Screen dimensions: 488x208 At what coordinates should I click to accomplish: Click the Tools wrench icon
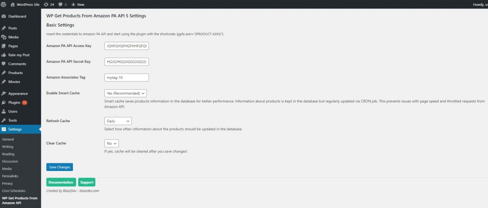click(4, 120)
